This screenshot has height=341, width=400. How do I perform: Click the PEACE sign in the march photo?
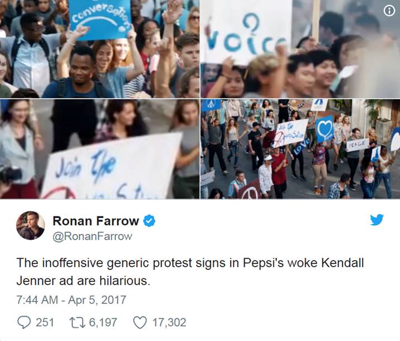tap(358, 145)
